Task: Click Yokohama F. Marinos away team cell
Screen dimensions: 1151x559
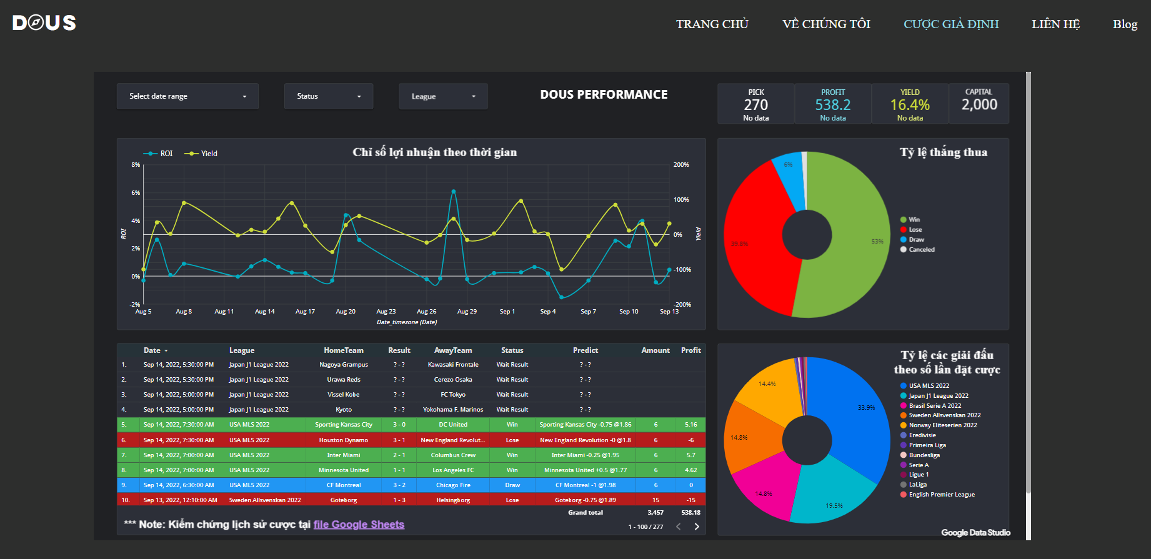Action: 453,410
